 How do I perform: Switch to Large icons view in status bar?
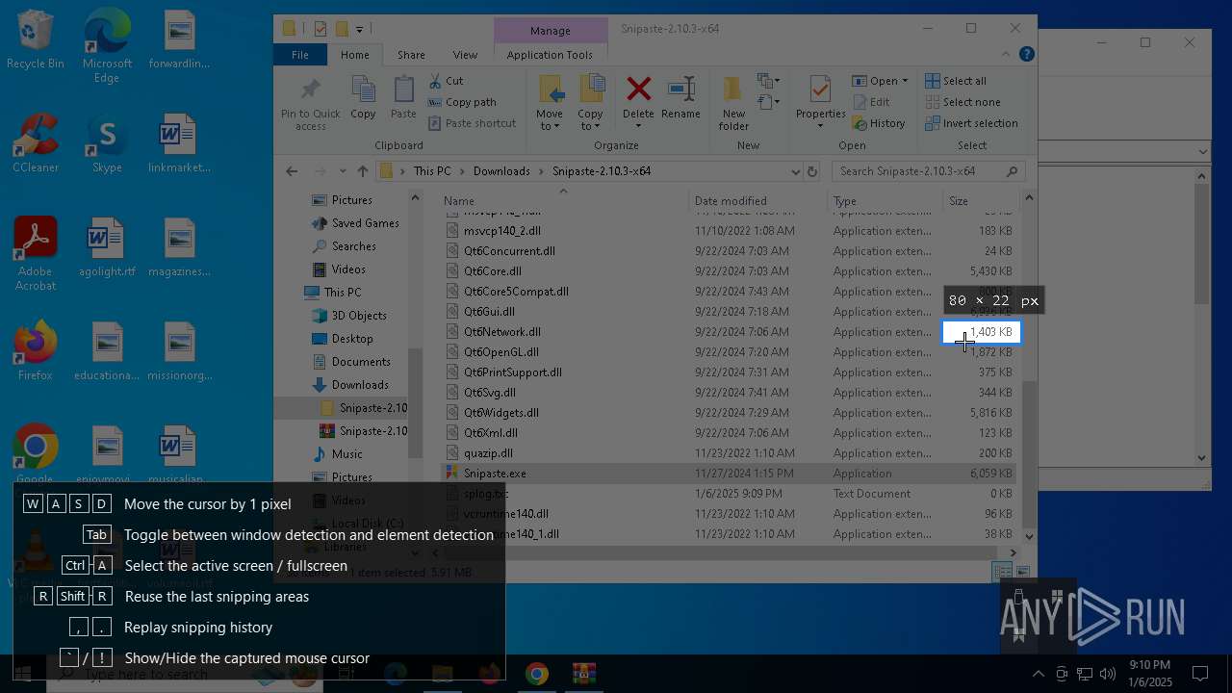(x=1023, y=572)
